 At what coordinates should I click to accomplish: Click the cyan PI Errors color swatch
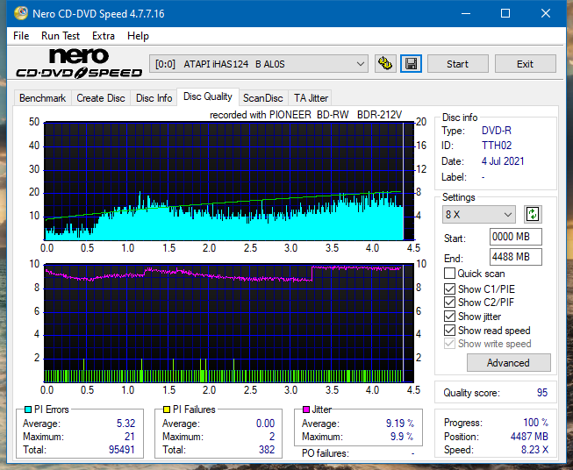(x=28, y=409)
